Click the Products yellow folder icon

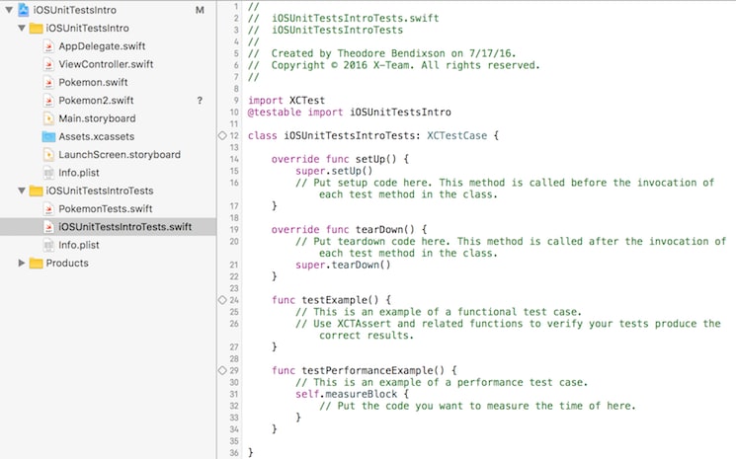click(x=37, y=263)
